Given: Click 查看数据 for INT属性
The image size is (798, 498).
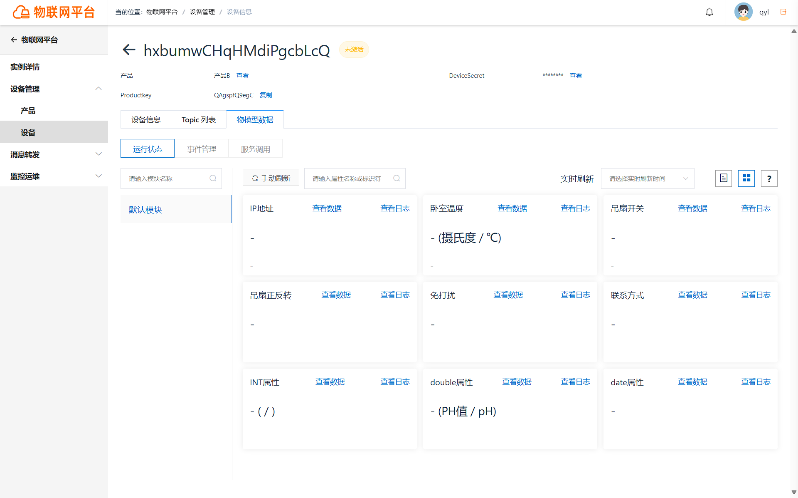Looking at the screenshot, I should coord(330,382).
